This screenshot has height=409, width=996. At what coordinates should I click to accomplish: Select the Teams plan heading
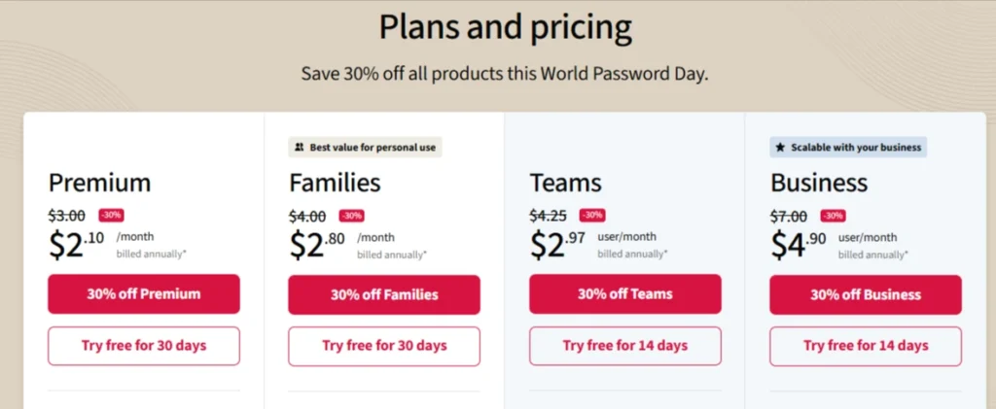tap(565, 183)
